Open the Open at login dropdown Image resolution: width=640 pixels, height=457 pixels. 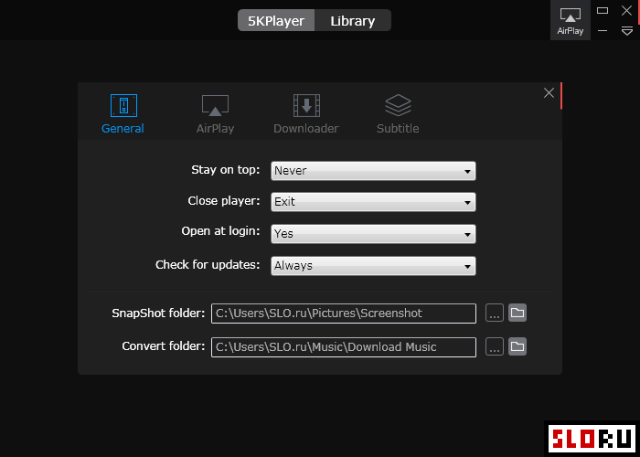coord(373,234)
